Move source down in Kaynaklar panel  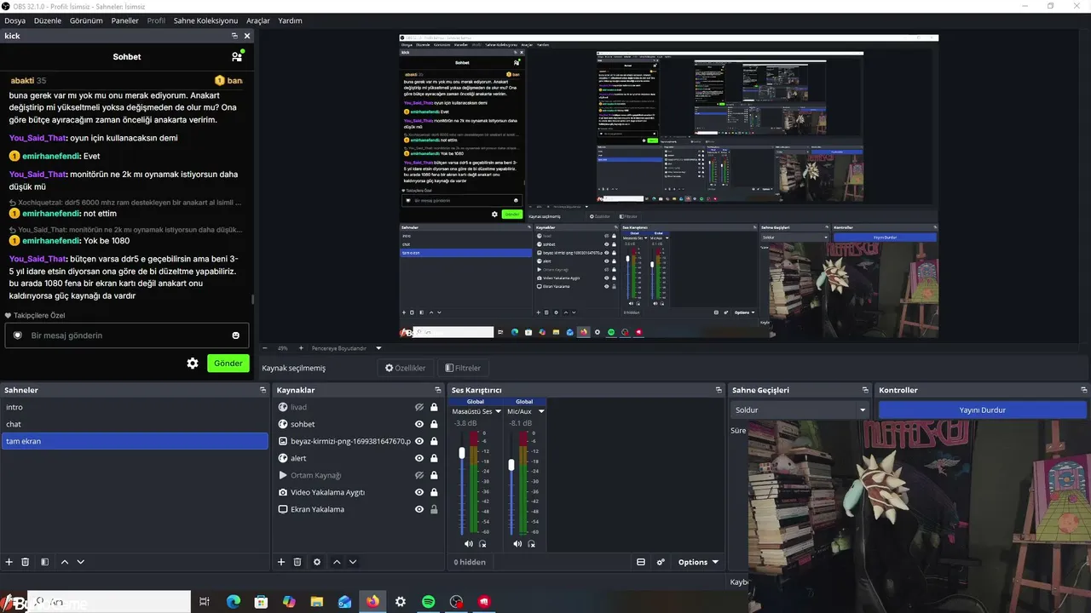353,562
